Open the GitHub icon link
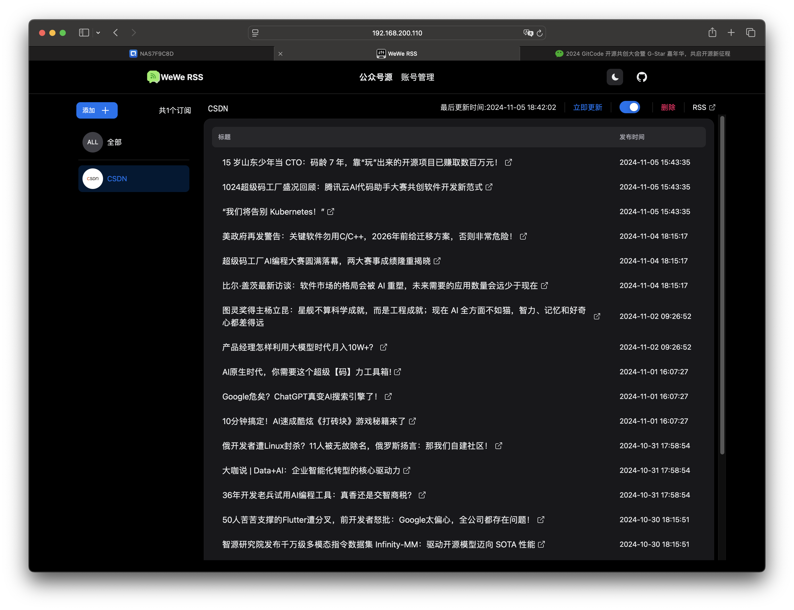The width and height of the screenshot is (794, 610). point(641,77)
